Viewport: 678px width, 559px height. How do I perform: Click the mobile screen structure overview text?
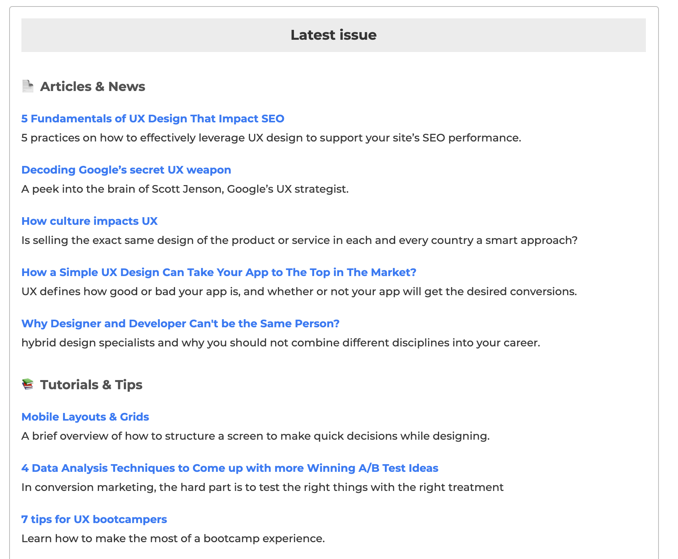[x=256, y=435]
